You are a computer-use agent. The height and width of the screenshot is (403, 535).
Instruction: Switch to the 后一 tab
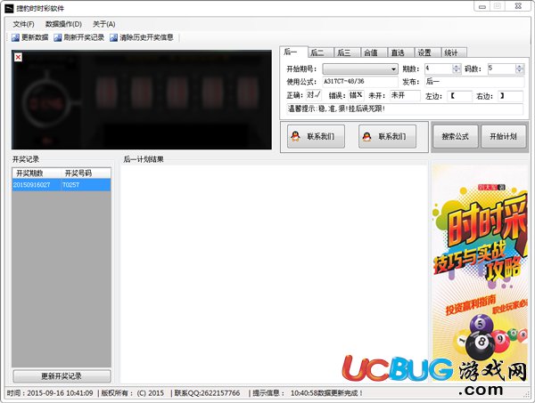[293, 52]
